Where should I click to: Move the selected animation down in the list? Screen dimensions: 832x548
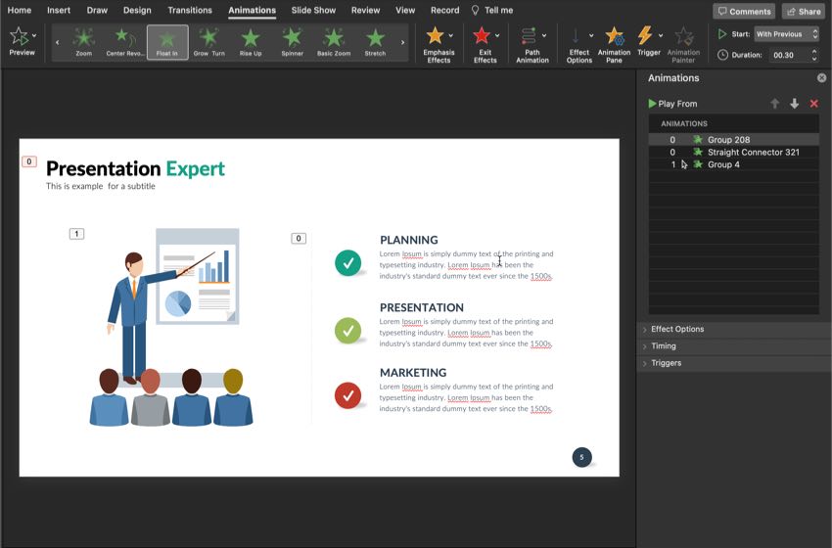795,104
